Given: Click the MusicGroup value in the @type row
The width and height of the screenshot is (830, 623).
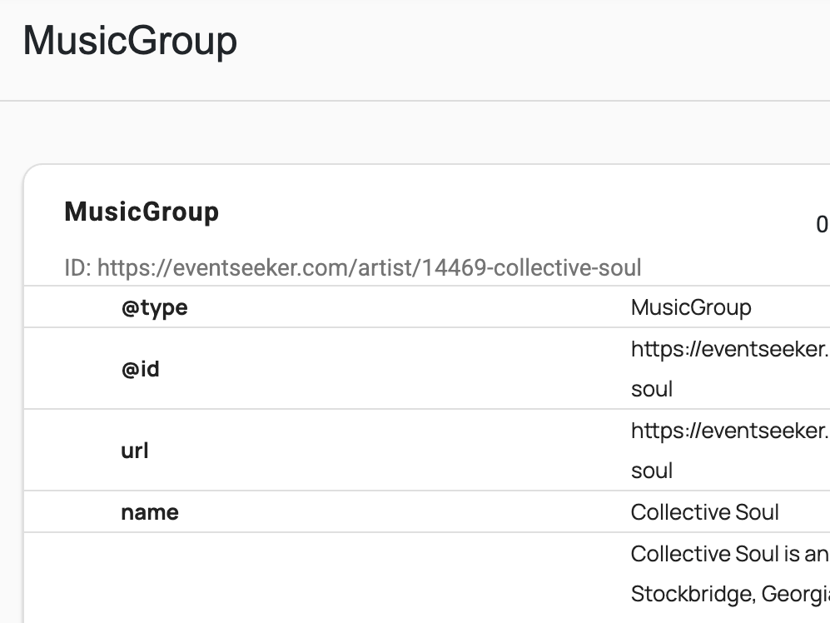Looking at the screenshot, I should pyautogui.click(x=691, y=307).
